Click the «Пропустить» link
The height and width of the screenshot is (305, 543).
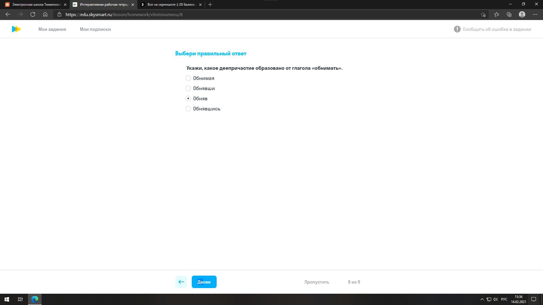(x=316, y=282)
